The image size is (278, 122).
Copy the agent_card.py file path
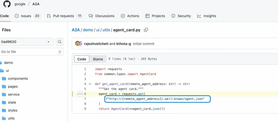click(146, 30)
